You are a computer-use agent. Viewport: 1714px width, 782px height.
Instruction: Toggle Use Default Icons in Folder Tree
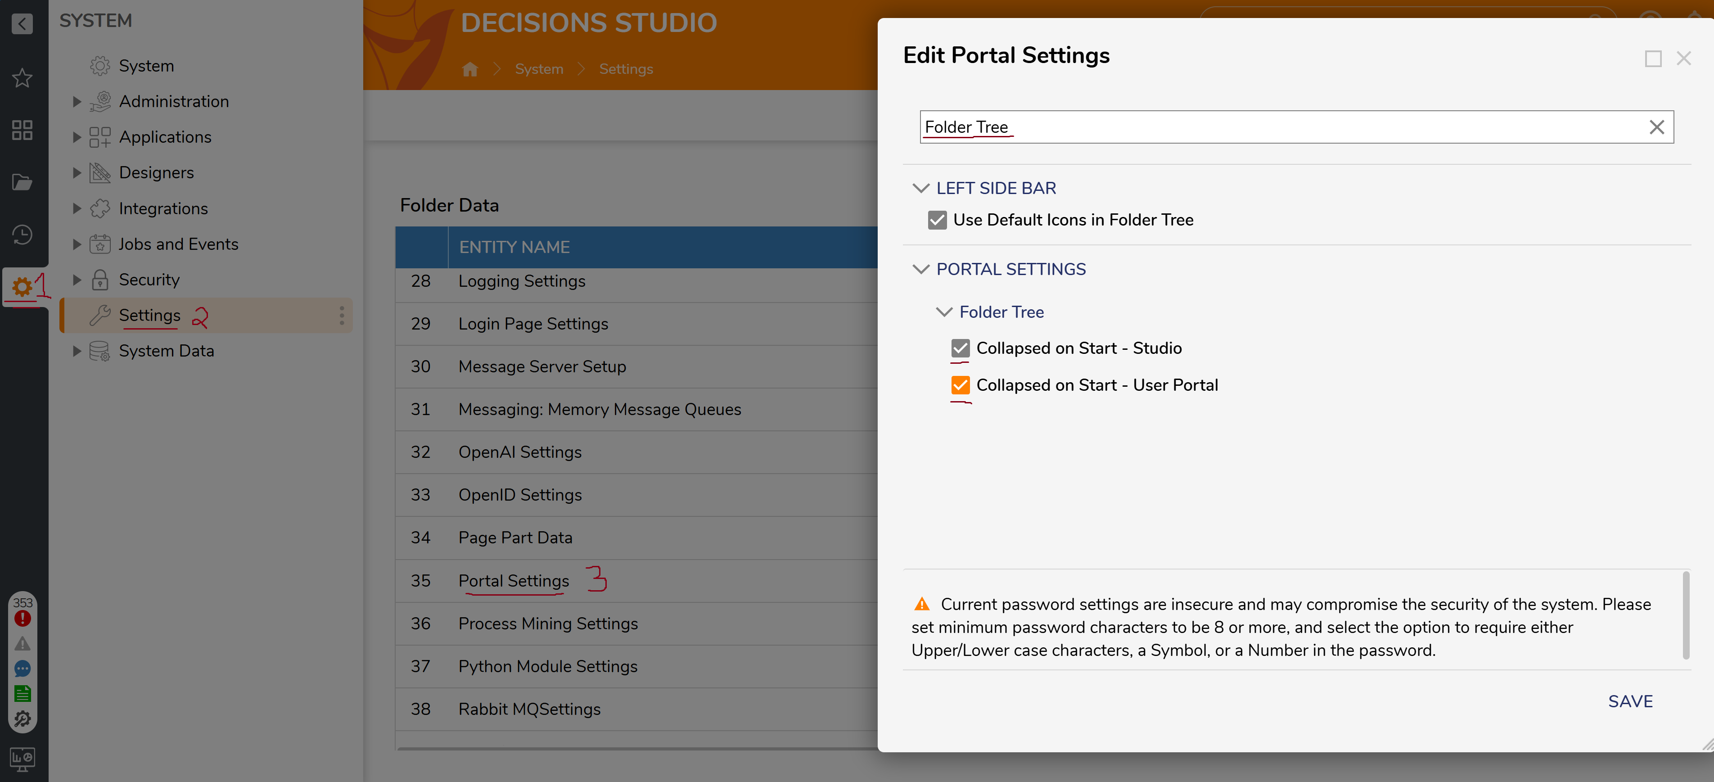pyautogui.click(x=937, y=220)
